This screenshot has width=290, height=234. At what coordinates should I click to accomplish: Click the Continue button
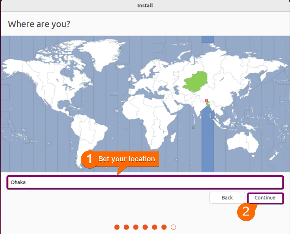(x=265, y=198)
